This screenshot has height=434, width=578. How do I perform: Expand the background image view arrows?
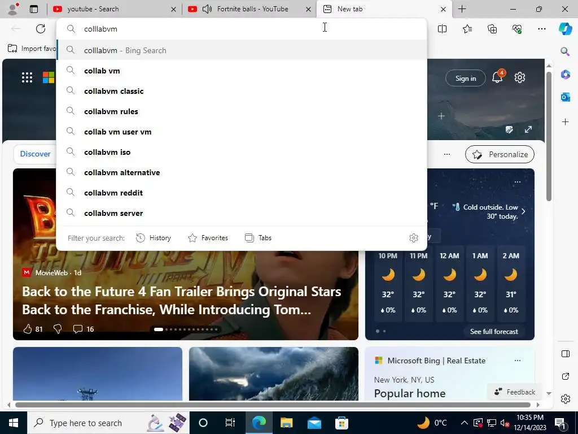click(528, 129)
